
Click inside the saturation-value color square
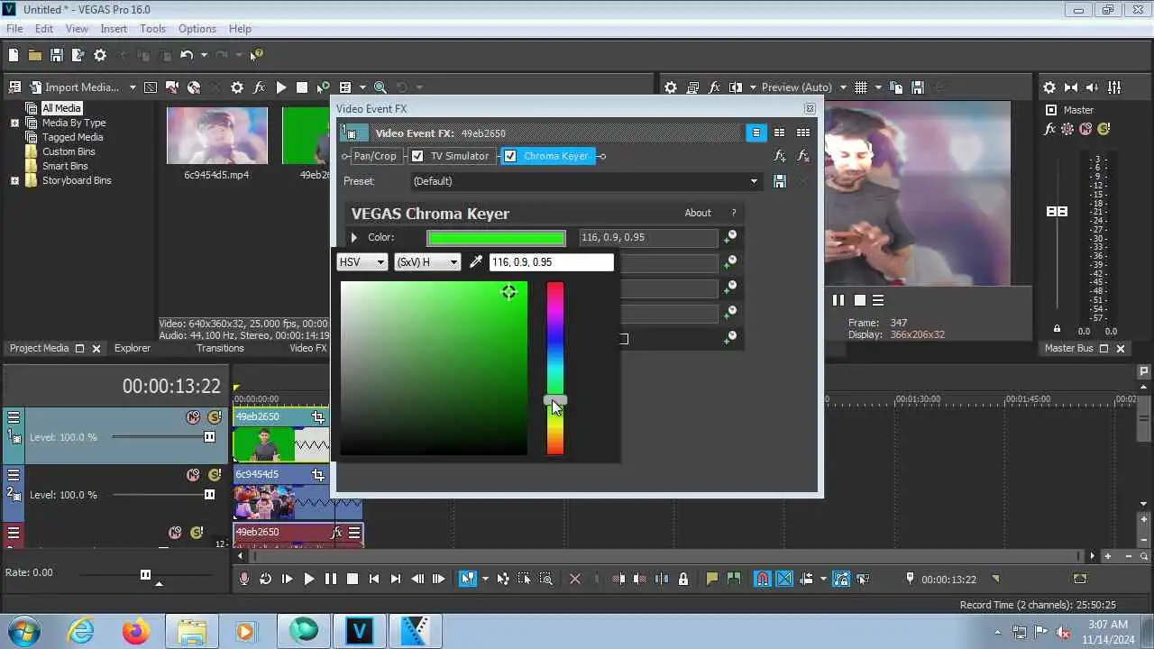pos(434,368)
